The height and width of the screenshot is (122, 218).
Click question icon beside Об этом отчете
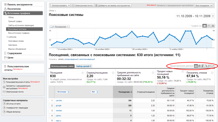[x=4, y=104]
